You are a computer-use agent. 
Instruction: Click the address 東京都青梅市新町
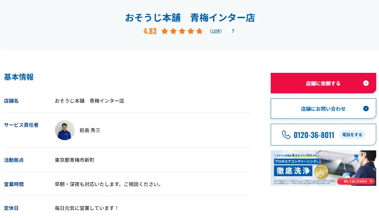(75, 160)
